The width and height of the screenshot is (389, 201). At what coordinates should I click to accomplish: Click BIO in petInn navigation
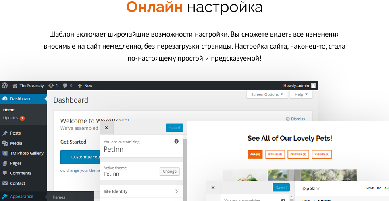(379, 189)
